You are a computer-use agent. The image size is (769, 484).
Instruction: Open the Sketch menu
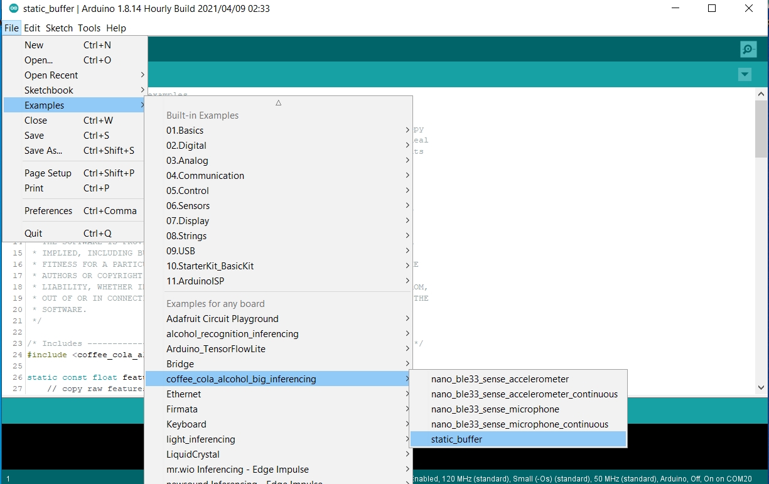click(60, 28)
